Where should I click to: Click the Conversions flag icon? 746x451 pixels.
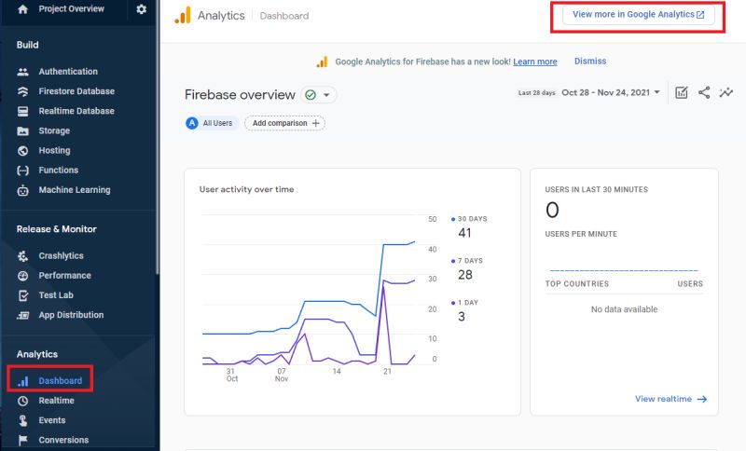(x=22, y=440)
